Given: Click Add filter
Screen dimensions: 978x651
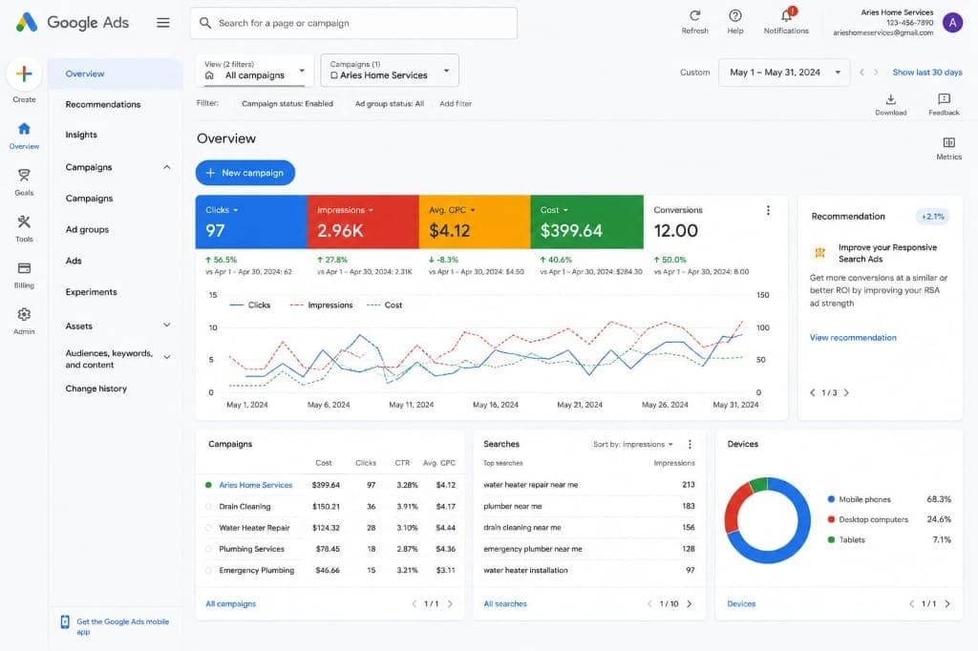Looking at the screenshot, I should coord(456,103).
